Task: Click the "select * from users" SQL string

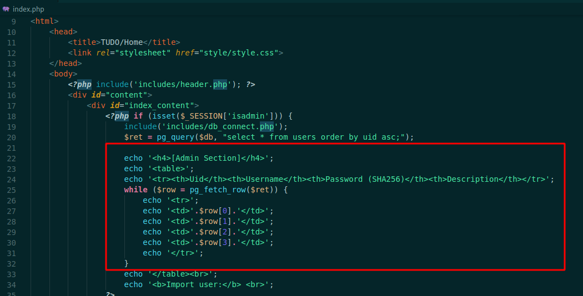Action: 314,137
